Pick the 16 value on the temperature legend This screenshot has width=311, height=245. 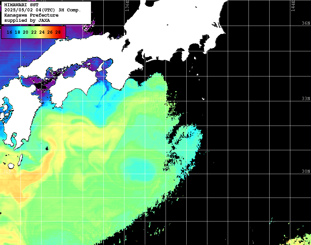pos(9,32)
